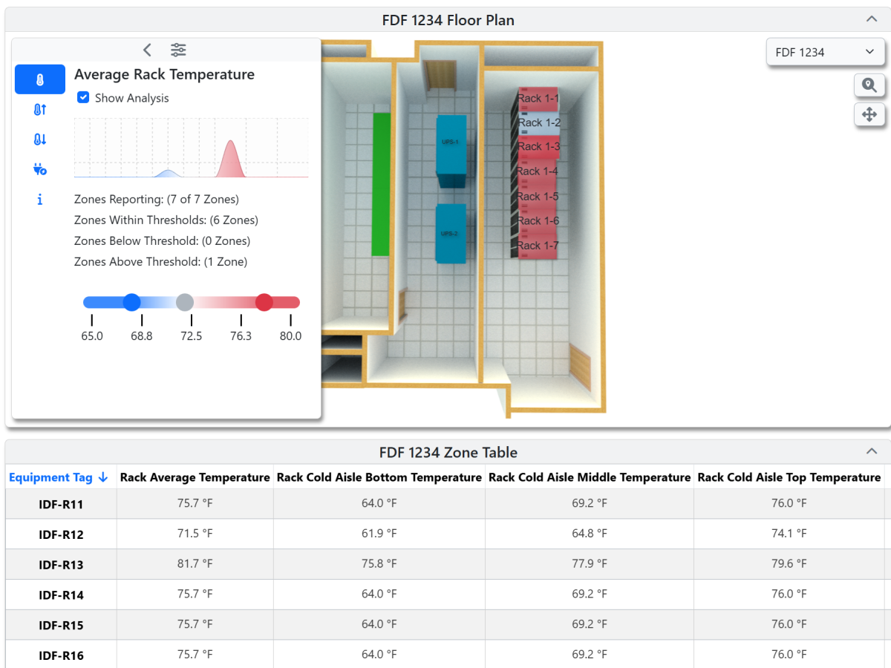This screenshot has height=668, width=891.
Task: Select the thermometer-up metric icon
Action: point(39,109)
